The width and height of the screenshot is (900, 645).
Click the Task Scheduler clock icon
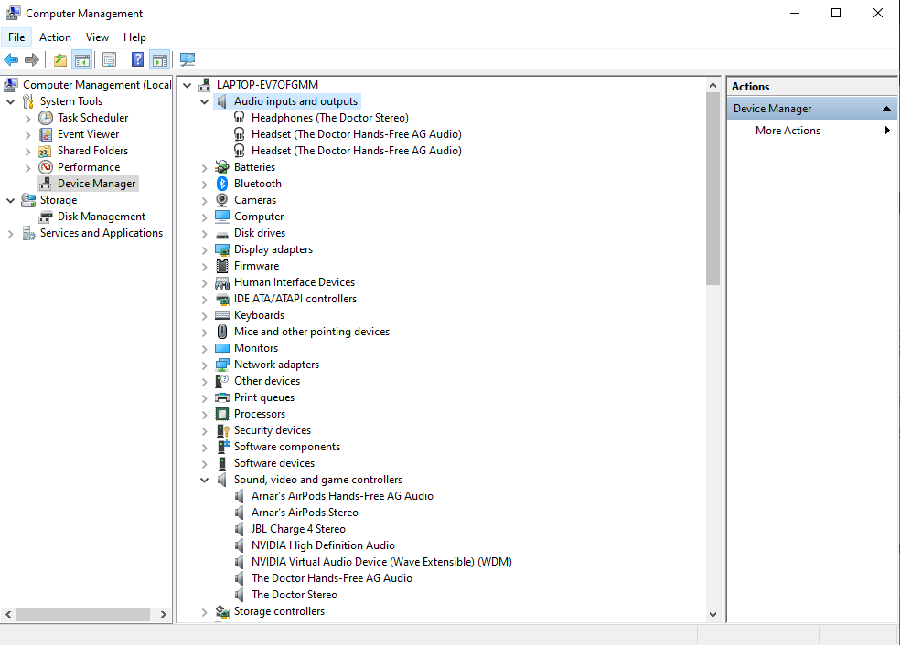pyautogui.click(x=46, y=118)
